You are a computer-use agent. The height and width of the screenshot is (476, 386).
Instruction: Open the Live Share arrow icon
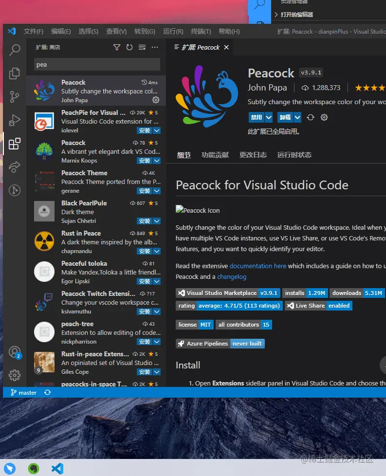point(14,166)
